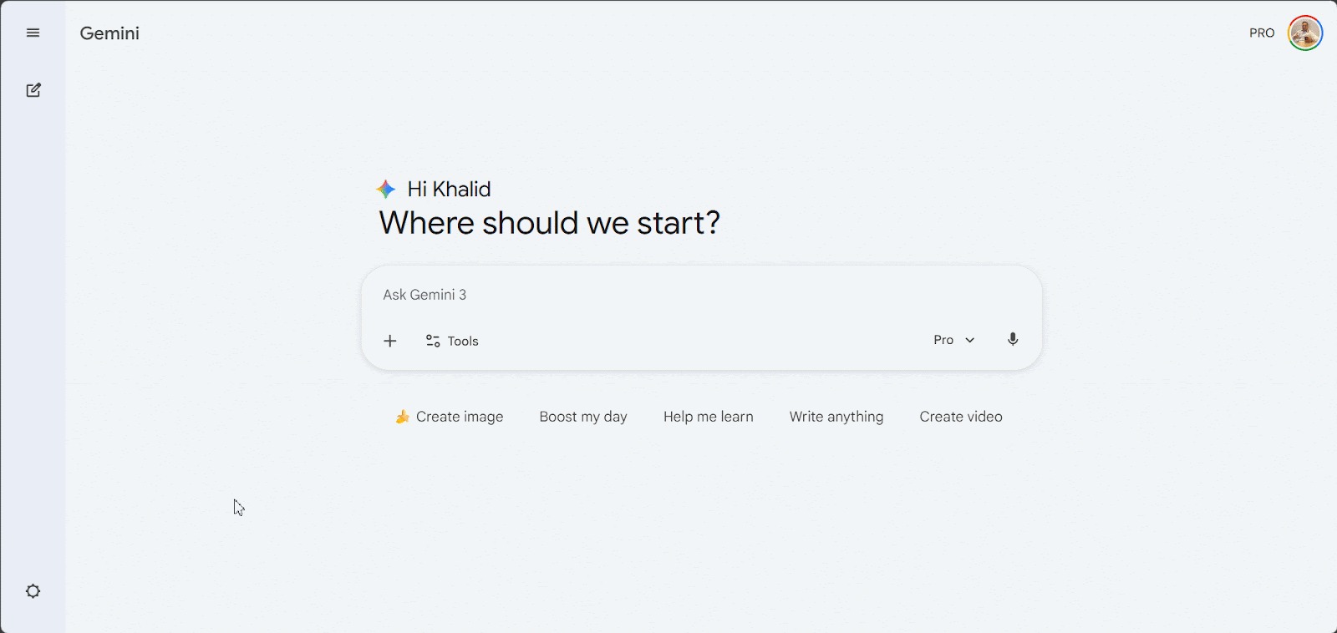This screenshot has width=1337, height=633.
Task: Click the Gemini sparkle icon beside the greeting
Action: (x=386, y=190)
